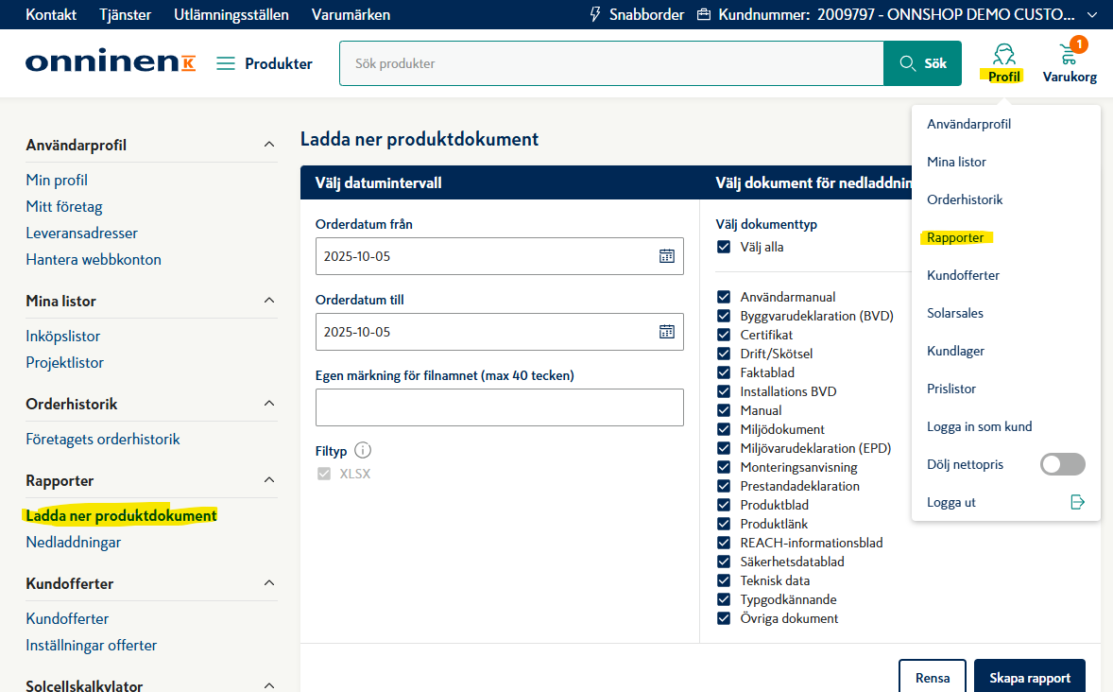Select Logga in som kund
Viewport: 1113px width, 692px height.
pyautogui.click(x=980, y=427)
